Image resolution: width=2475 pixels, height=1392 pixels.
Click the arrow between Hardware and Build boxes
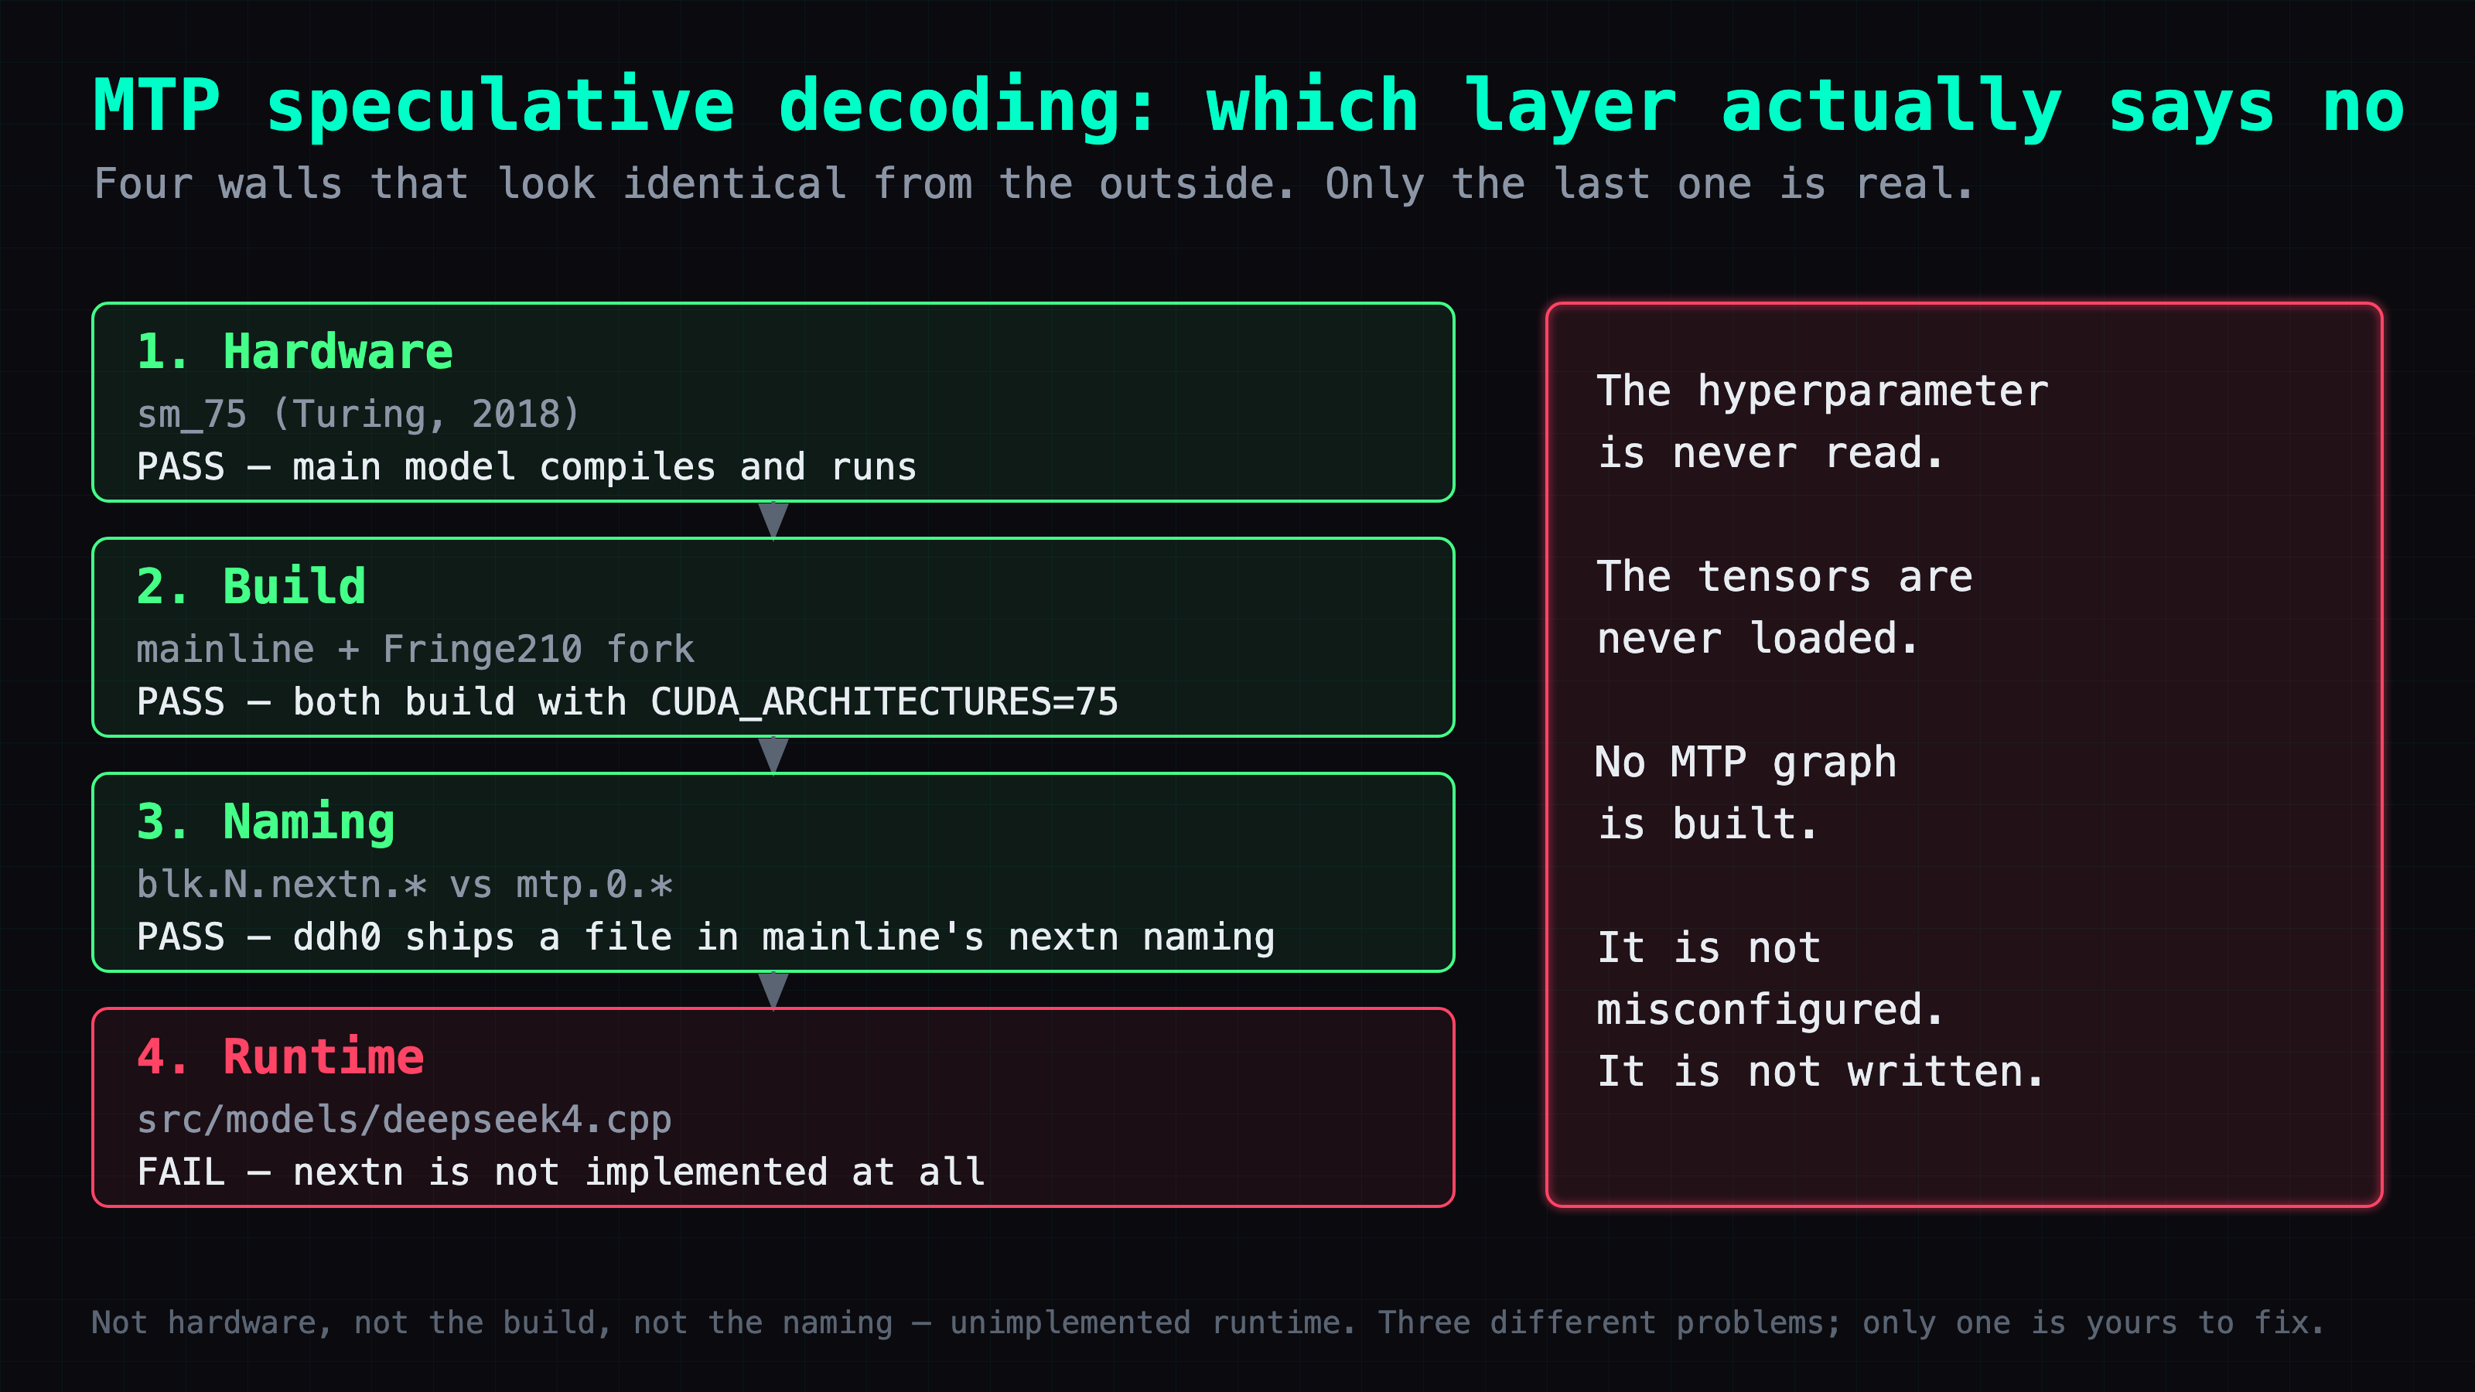pos(773,520)
